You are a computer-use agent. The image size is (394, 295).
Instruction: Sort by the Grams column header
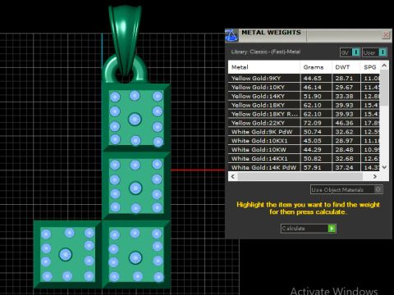pos(316,67)
